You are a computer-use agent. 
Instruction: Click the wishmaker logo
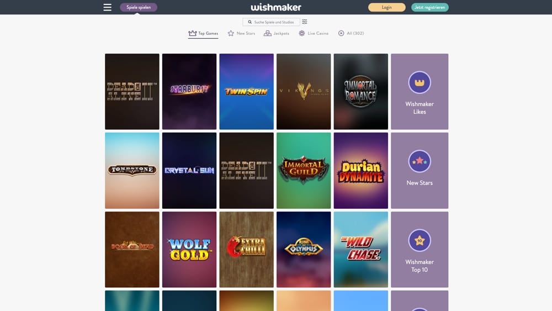point(276,7)
